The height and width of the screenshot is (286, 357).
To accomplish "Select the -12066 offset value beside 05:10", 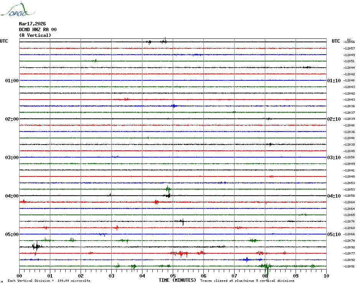I will click(x=349, y=234).
